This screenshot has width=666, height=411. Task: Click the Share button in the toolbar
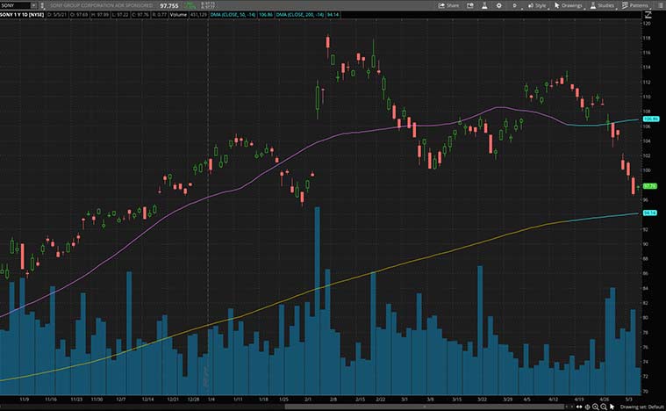tap(448, 5)
